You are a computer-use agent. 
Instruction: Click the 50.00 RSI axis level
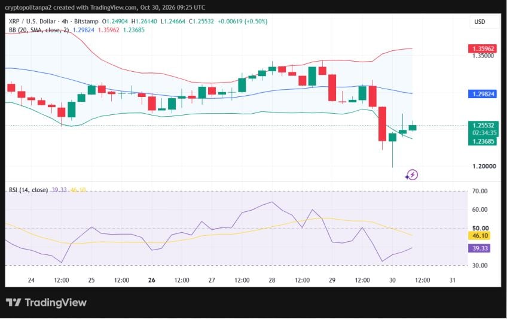[x=480, y=228]
